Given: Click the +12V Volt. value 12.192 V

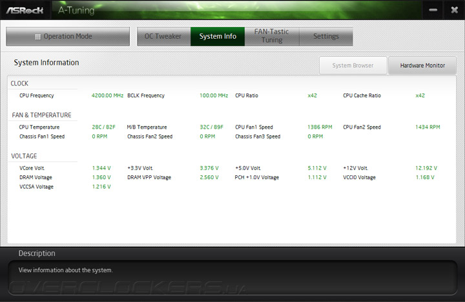Looking at the screenshot, I should click(426, 168).
